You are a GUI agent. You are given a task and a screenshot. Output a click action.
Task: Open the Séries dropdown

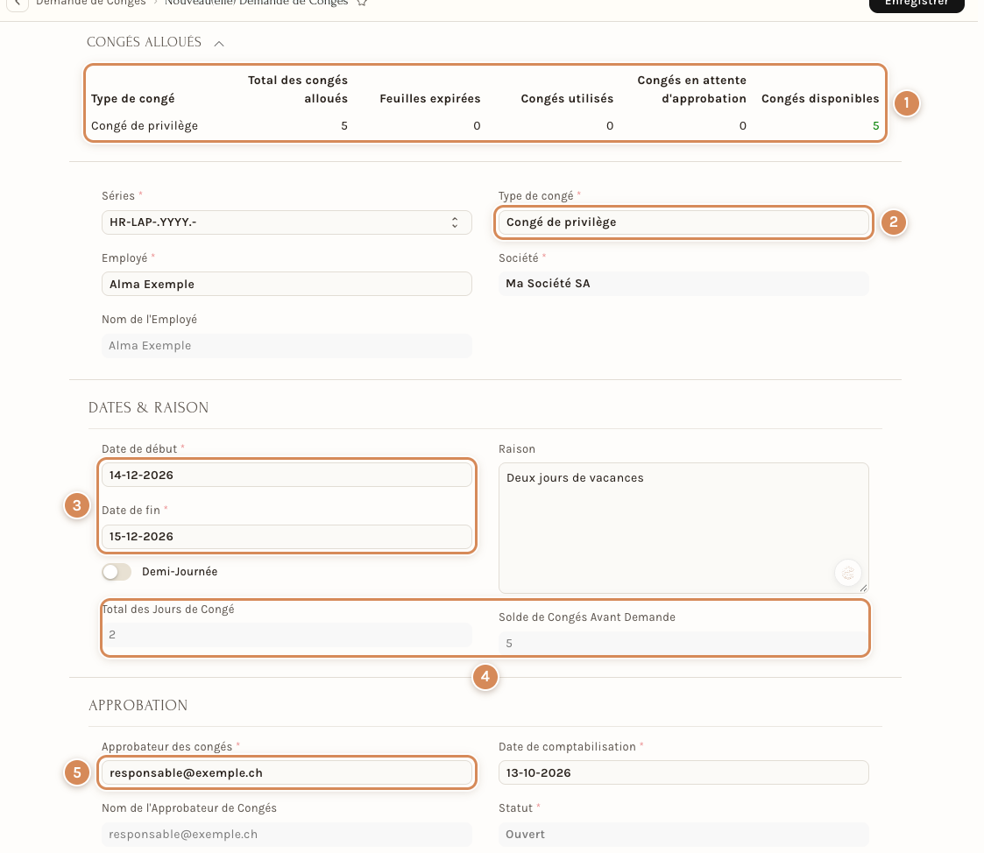pos(287,222)
